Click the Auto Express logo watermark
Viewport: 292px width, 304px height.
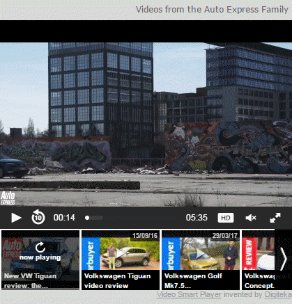pyautogui.click(x=8, y=198)
